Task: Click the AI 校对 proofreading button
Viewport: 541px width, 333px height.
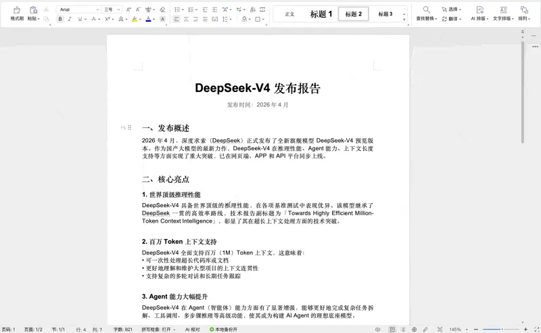Action: tap(193, 330)
